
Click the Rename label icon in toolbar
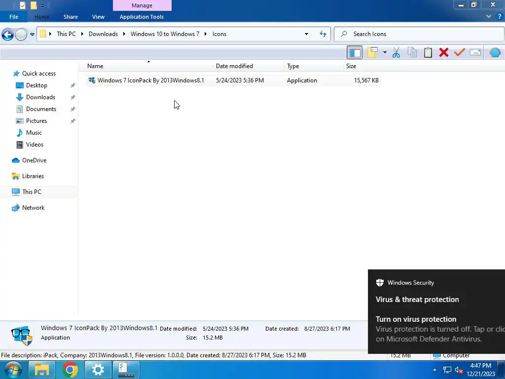pyautogui.click(x=475, y=52)
